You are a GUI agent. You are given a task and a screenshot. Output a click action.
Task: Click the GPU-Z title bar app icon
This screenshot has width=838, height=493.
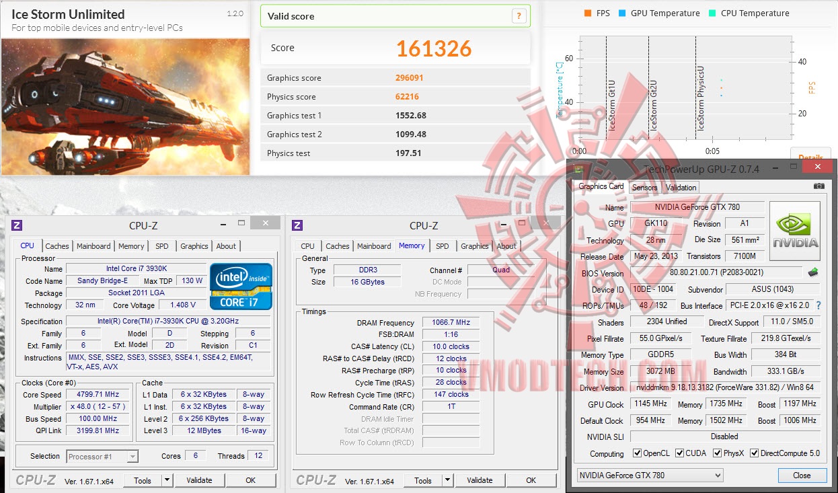point(578,169)
